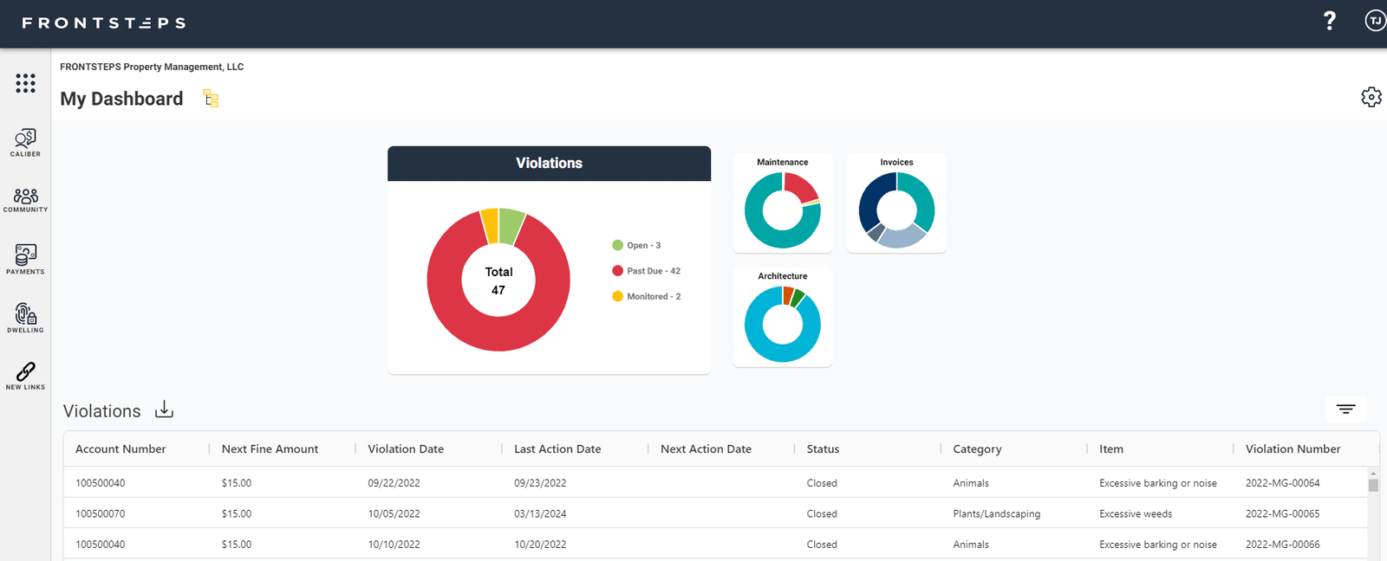Sort by Item column header
The height and width of the screenshot is (561, 1387).
click(x=1111, y=449)
